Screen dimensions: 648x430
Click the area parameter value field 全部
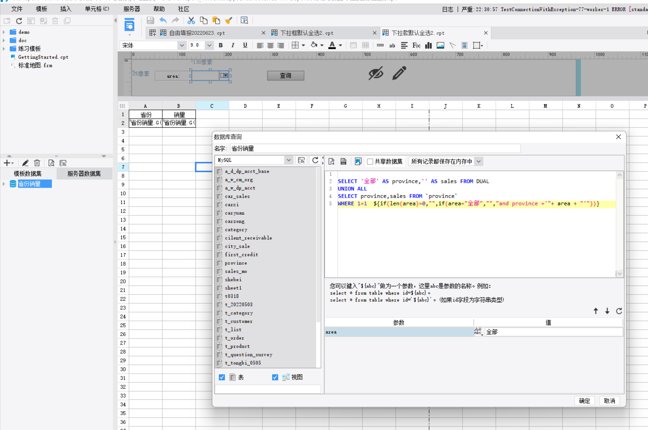coord(554,332)
